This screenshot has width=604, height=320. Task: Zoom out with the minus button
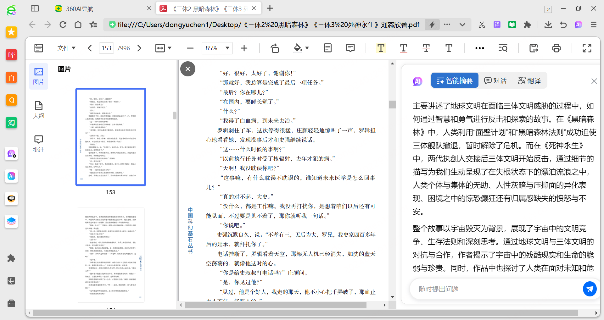click(x=190, y=48)
